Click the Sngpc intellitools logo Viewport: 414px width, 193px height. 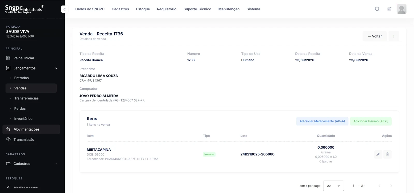click(24, 9)
